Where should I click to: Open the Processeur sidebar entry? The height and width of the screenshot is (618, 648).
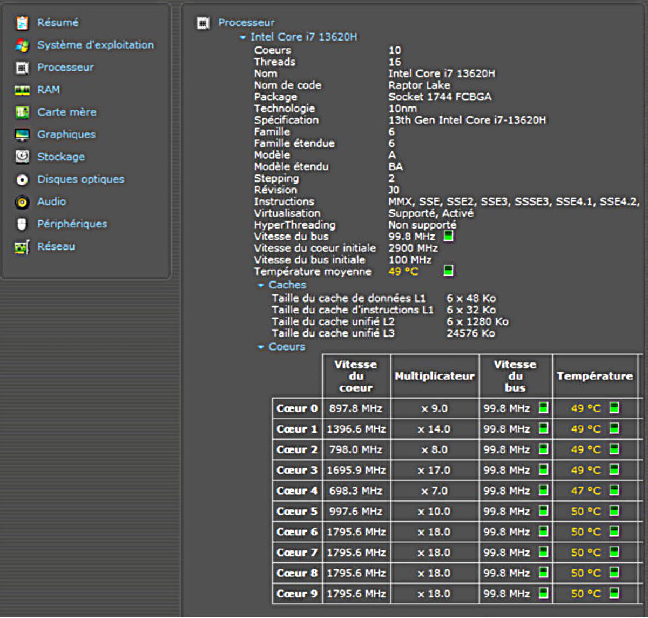coord(65,68)
